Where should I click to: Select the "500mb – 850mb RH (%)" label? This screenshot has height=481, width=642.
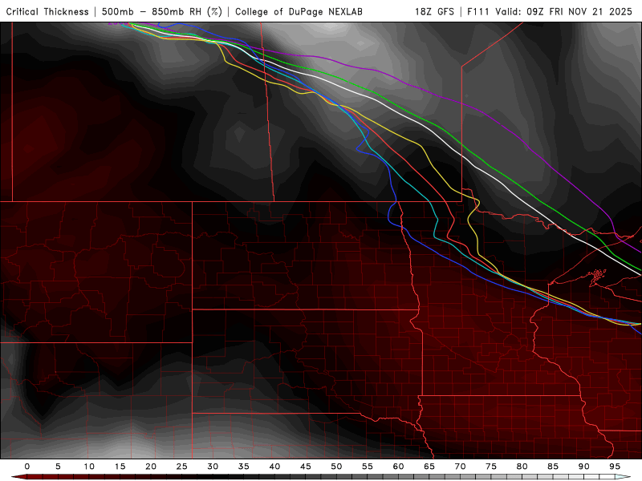[x=162, y=11]
